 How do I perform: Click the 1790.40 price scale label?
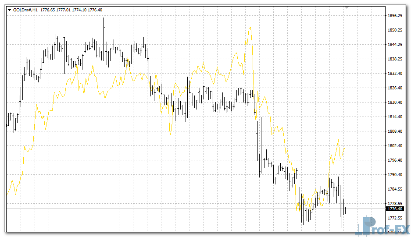pos(395,175)
